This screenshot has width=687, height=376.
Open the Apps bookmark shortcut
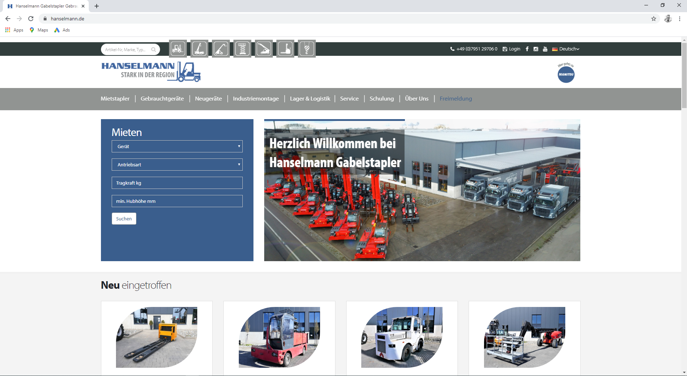click(x=14, y=30)
